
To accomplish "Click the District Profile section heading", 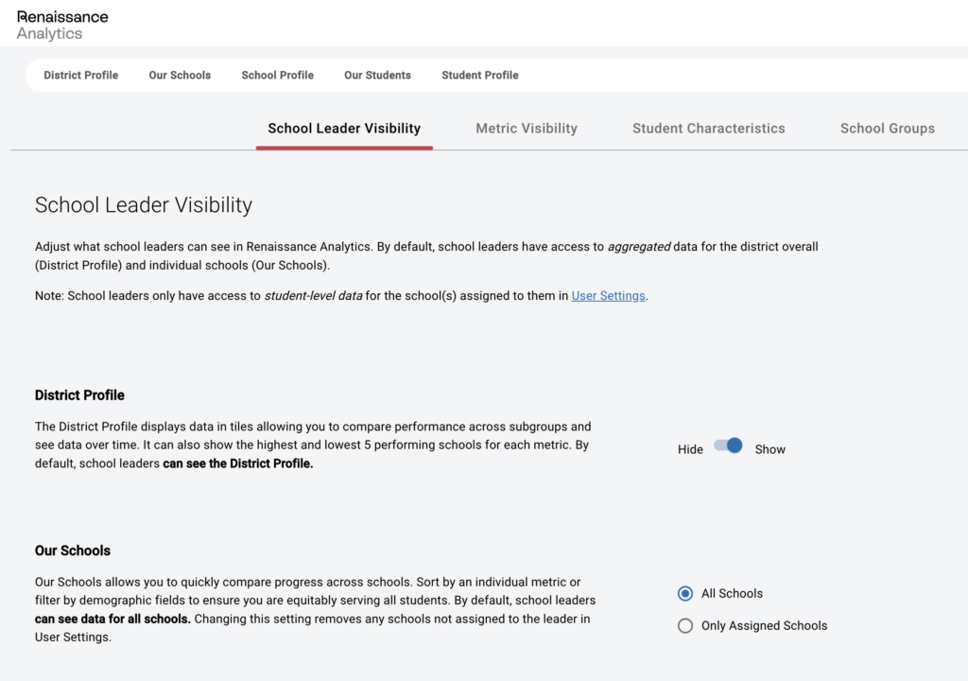I will [79, 395].
